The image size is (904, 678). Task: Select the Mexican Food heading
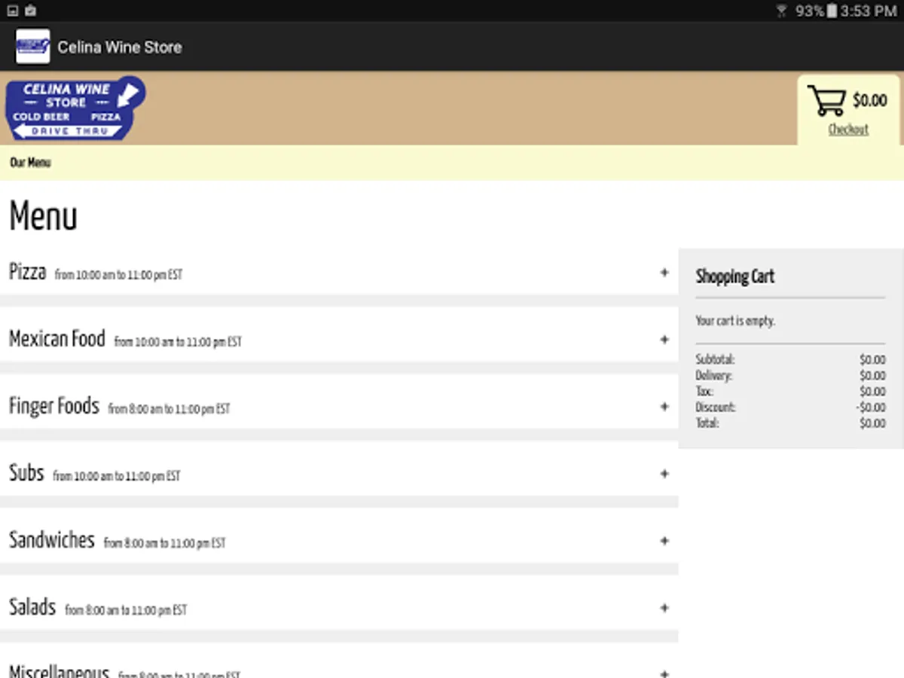[x=57, y=339]
